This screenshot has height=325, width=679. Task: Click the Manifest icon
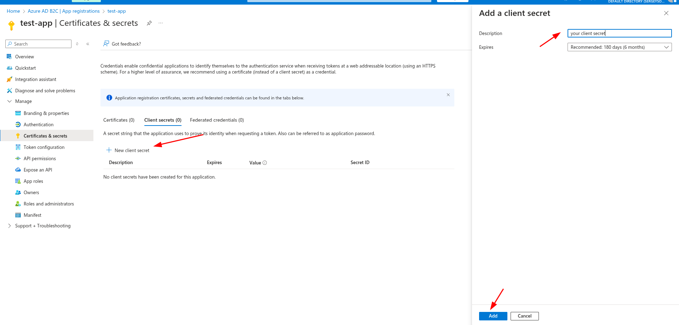(x=18, y=215)
